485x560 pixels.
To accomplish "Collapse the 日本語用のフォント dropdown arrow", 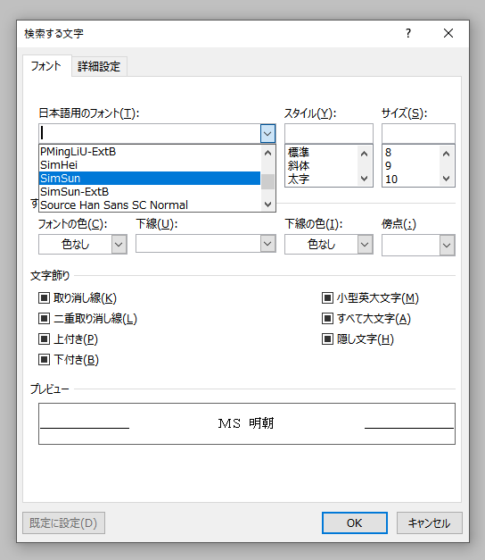I will point(267,134).
